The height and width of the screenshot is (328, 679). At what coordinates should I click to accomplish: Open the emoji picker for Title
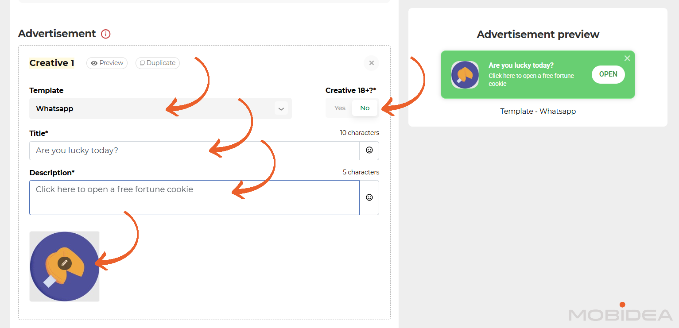[x=369, y=150]
